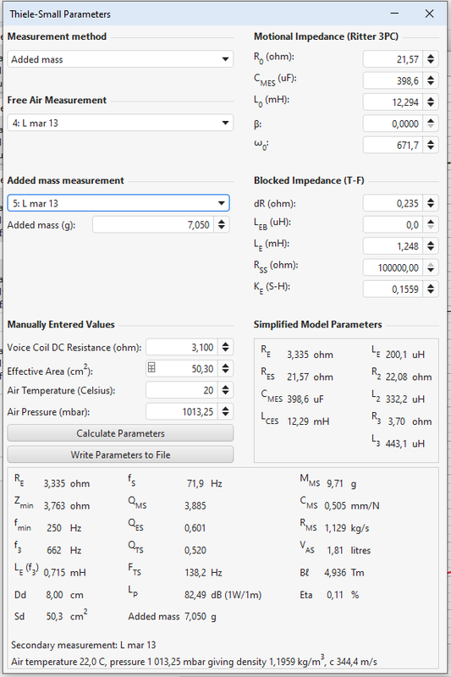Open calculator icon in Effective Area field
This screenshot has height=677, width=451.
pyautogui.click(x=151, y=368)
